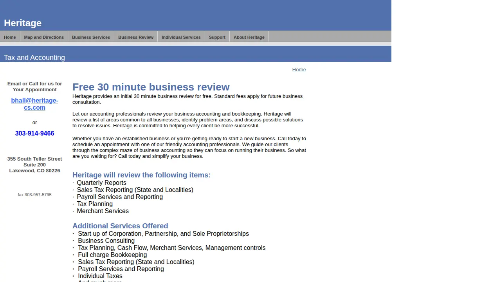
Task: Click 'Heritage will review the following items:' heading
Action: [141, 175]
